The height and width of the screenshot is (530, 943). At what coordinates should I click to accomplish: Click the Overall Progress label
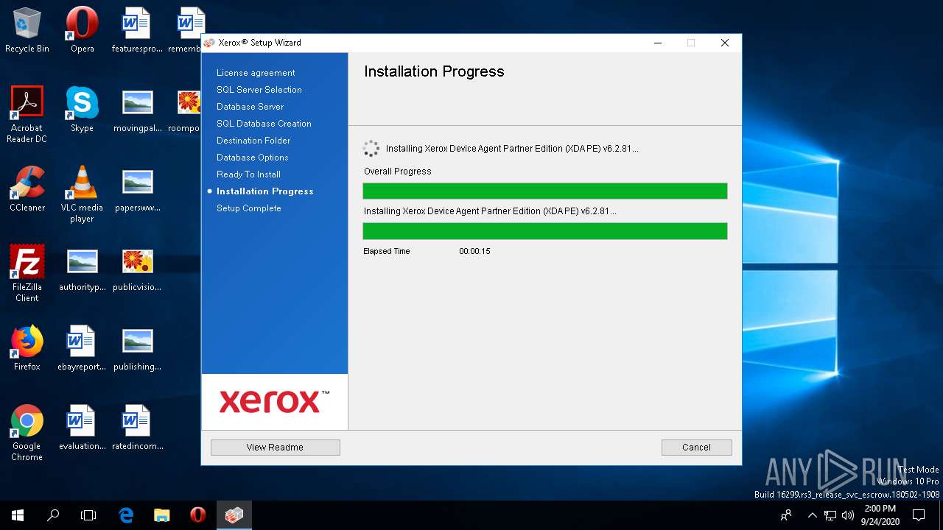[x=398, y=172]
